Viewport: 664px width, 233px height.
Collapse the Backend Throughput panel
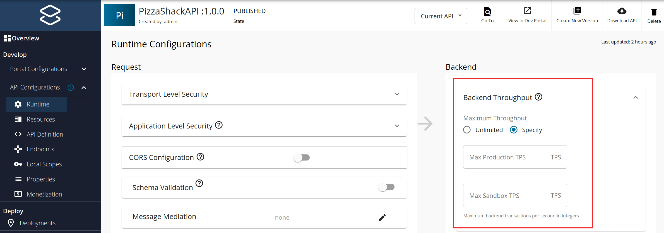click(x=636, y=98)
